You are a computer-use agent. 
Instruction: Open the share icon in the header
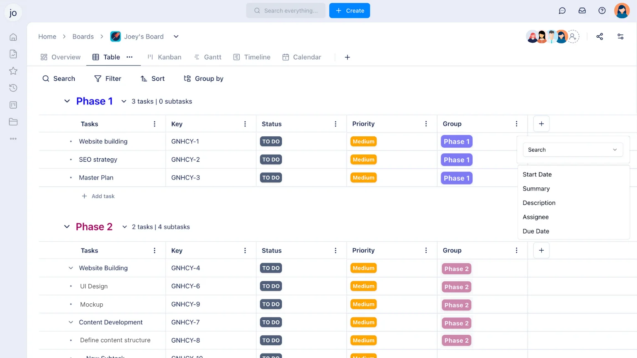click(x=599, y=36)
